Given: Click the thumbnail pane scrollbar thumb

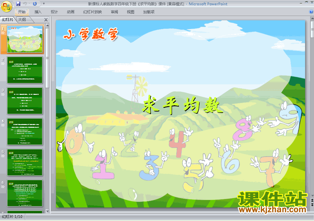Looking at the screenshot, I should click(47, 58).
